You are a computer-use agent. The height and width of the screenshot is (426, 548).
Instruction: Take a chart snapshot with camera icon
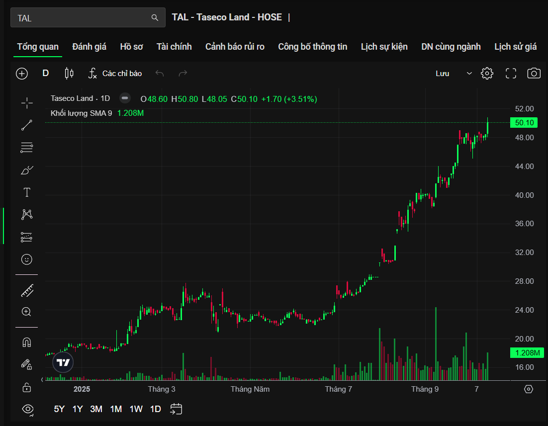tap(534, 74)
